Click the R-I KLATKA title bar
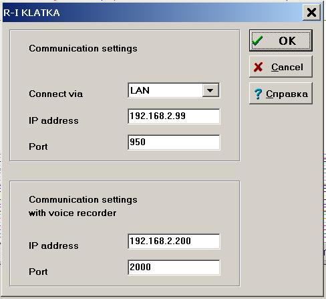 point(152,13)
